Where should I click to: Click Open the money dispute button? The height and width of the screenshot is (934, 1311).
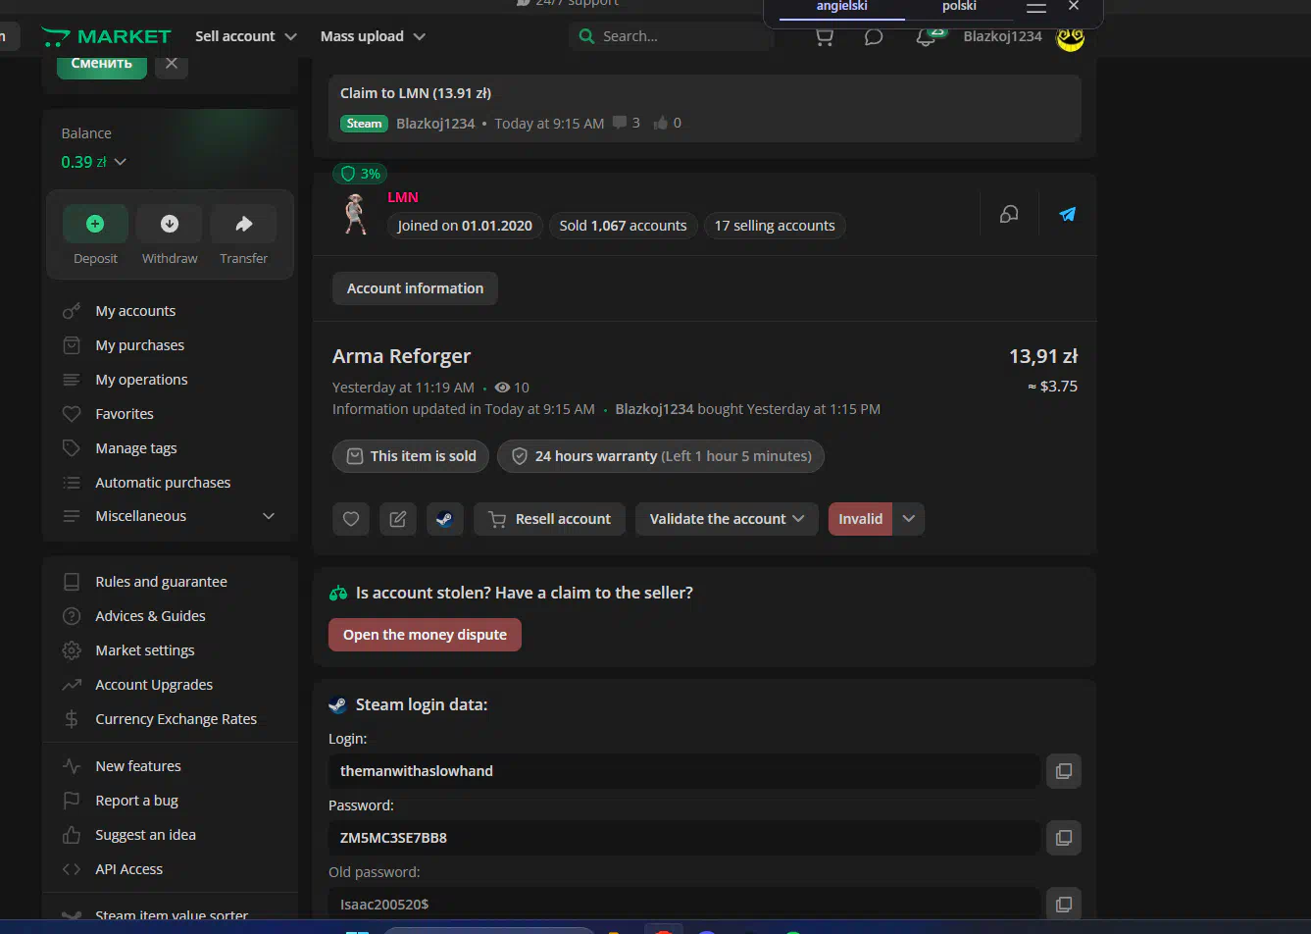425,635
